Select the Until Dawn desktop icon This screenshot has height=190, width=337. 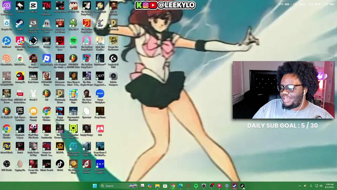(x=100, y=60)
